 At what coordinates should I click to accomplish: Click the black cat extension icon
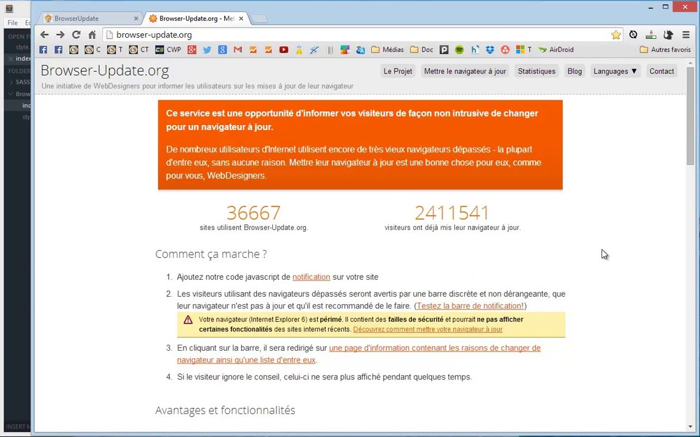point(668,35)
